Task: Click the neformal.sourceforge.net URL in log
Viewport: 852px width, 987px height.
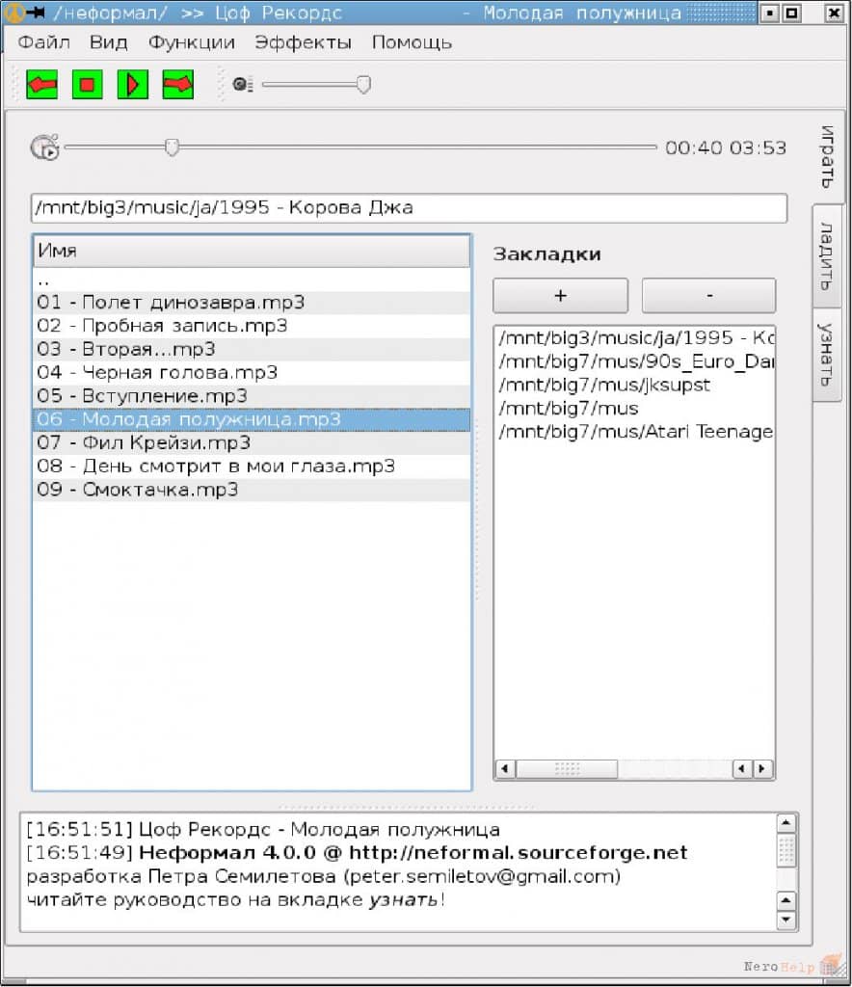Action: tap(518, 853)
